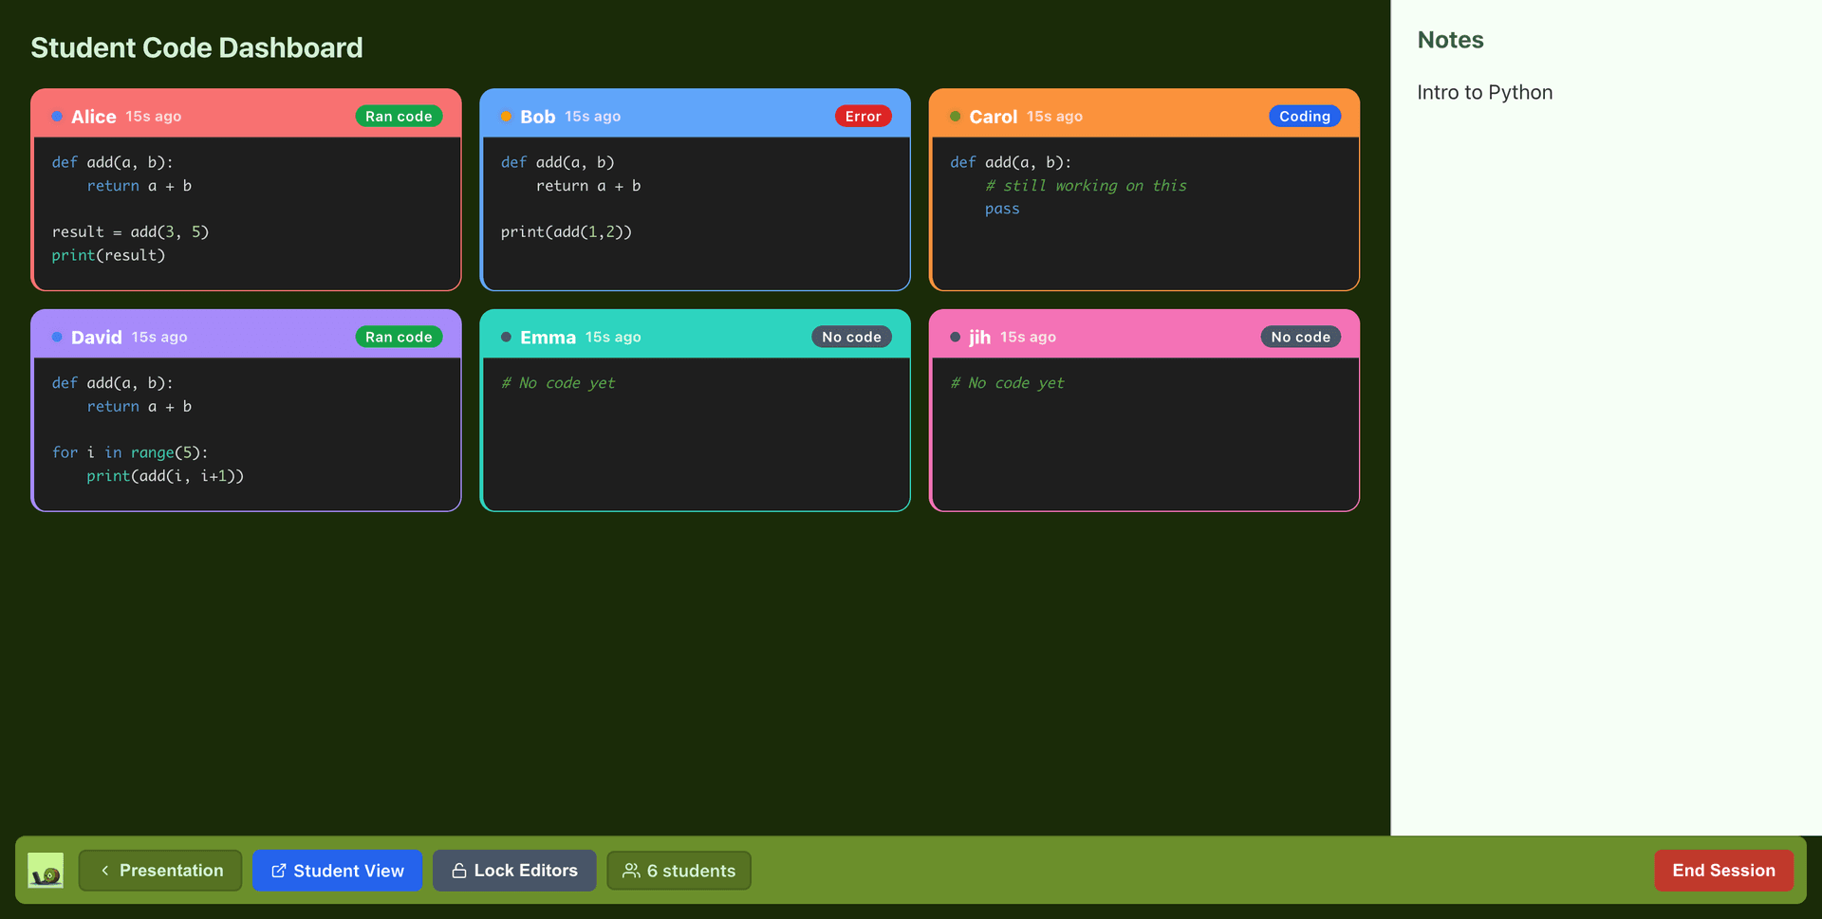
Task: Click the people icon beside 6 students
Action: (x=631, y=870)
